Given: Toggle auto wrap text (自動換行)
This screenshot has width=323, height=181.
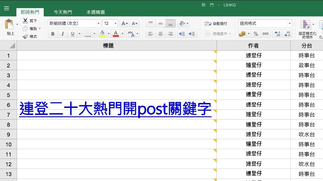Looking at the screenshot, I should coord(216,24).
